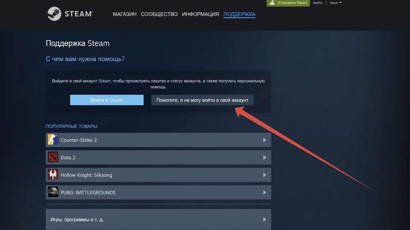The width and height of the screenshot is (410, 230).
Task: Open Игры, программы и т. д. section
Action: (x=158, y=219)
